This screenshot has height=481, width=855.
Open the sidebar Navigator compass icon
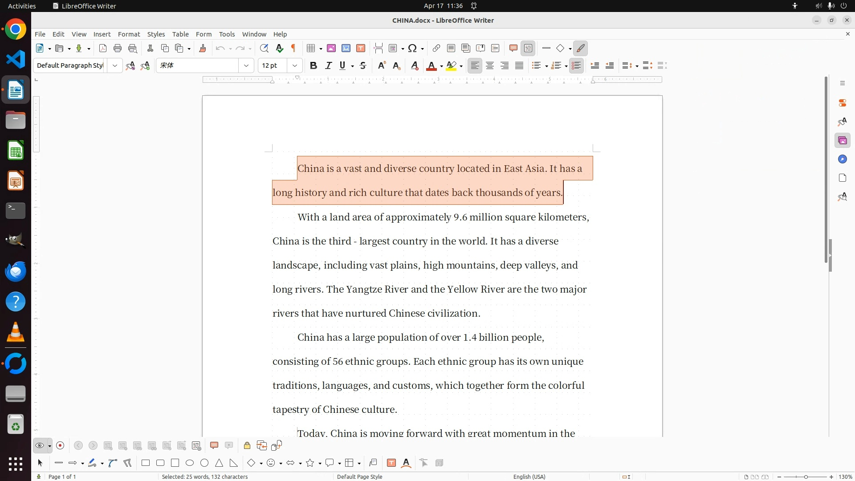click(x=842, y=159)
